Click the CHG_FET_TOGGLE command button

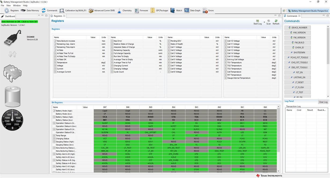[298, 62]
